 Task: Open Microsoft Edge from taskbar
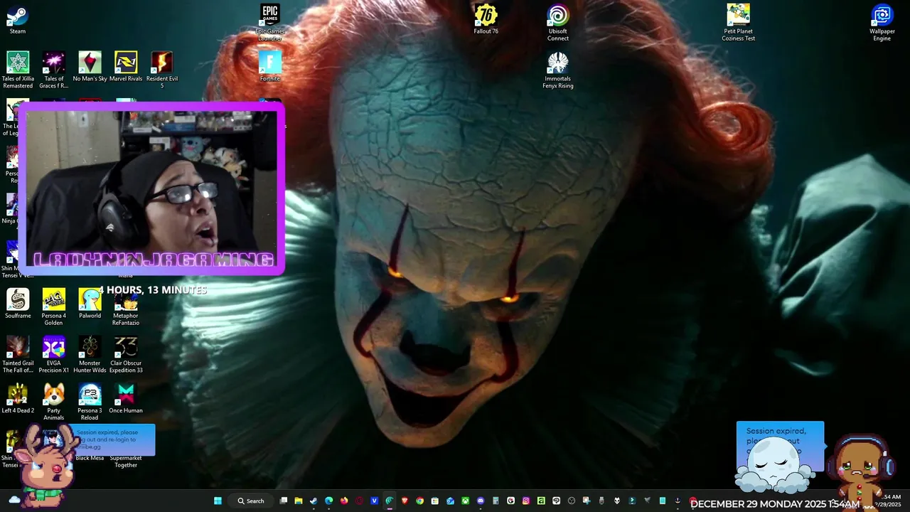[328, 501]
